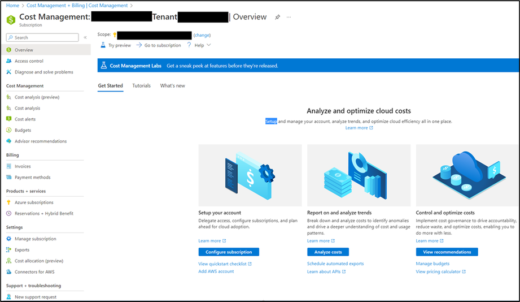Click Home in the breadcrumb
This screenshot has width=520, height=302.
click(x=12, y=5)
